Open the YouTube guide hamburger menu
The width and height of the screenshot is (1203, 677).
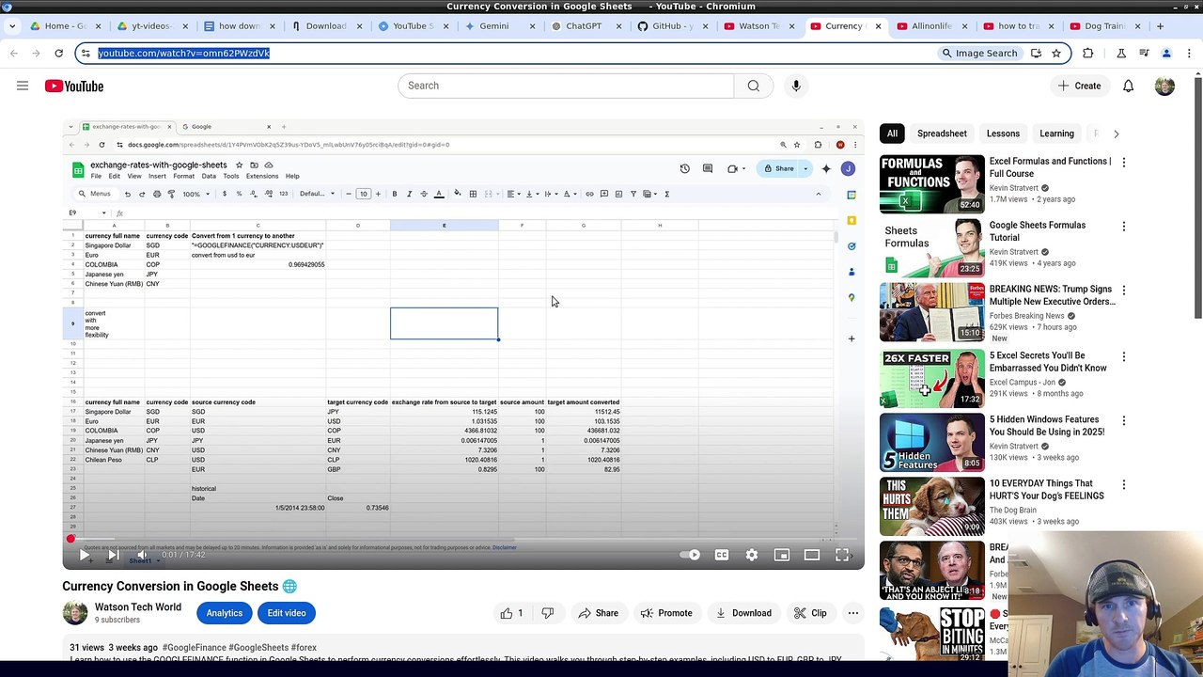pos(23,86)
